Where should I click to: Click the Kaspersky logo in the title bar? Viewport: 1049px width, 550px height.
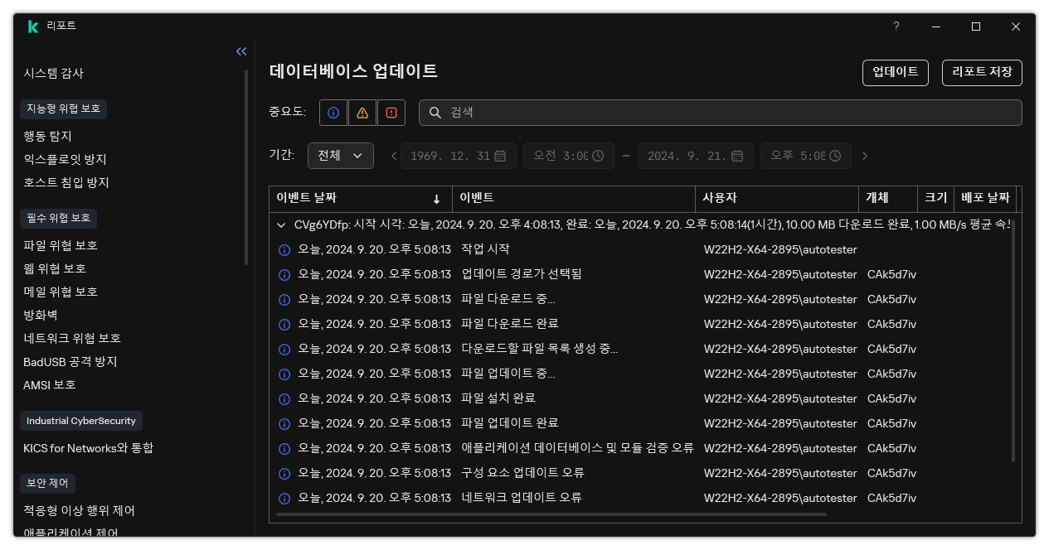[x=32, y=26]
